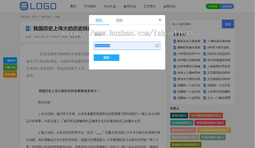The height and width of the screenshot is (148, 255).
Task: Click the green 下载文档 side button
Action: (10, 67)
